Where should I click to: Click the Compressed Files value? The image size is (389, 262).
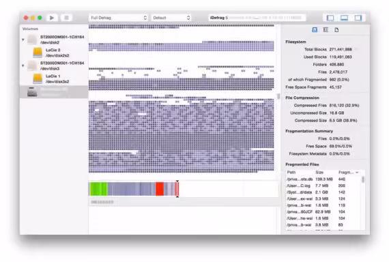pos(344,106)
